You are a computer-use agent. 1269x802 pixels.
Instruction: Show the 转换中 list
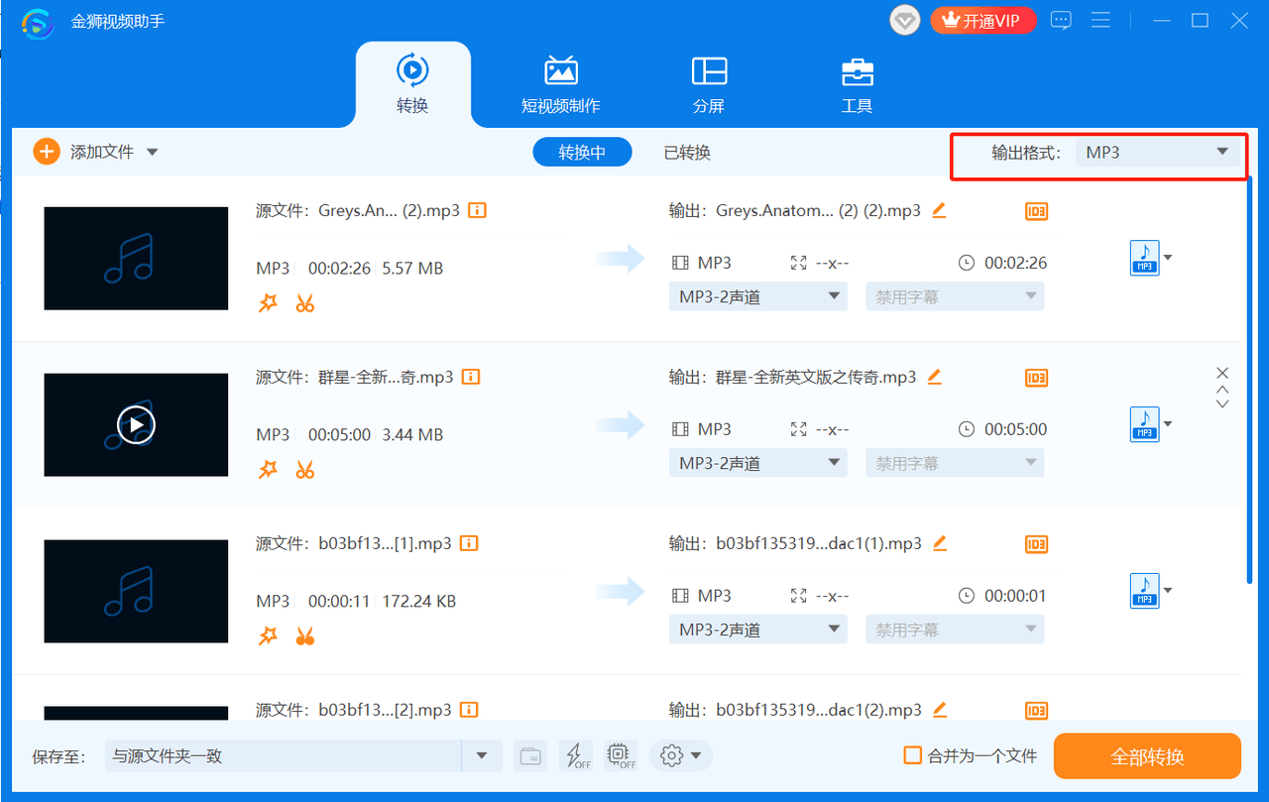tap(582, 152)
